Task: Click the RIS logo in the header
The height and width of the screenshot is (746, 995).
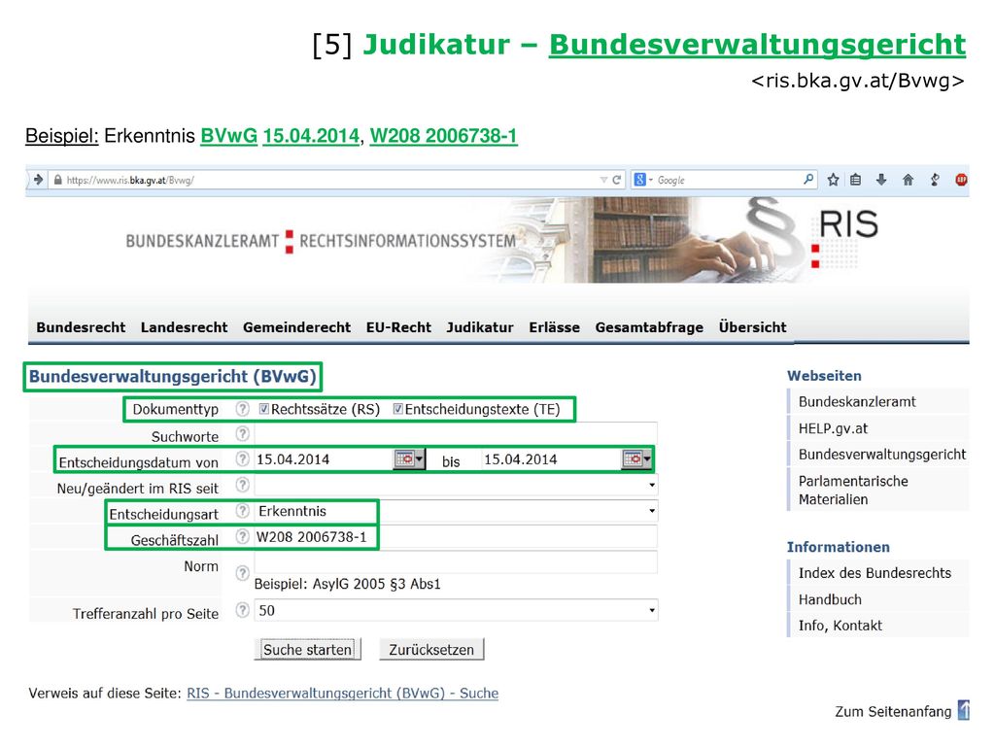Action: [844, 238]
